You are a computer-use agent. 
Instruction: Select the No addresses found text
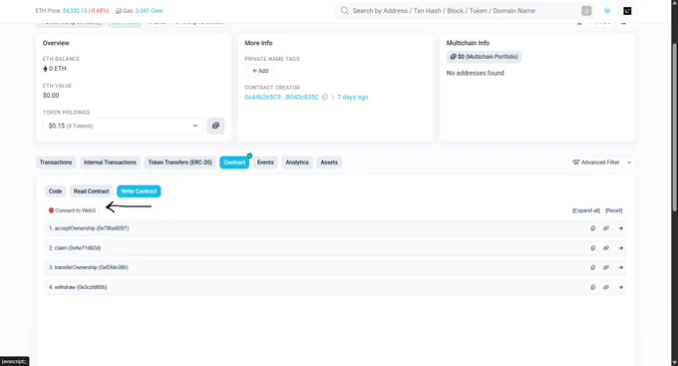click(476, 73)
